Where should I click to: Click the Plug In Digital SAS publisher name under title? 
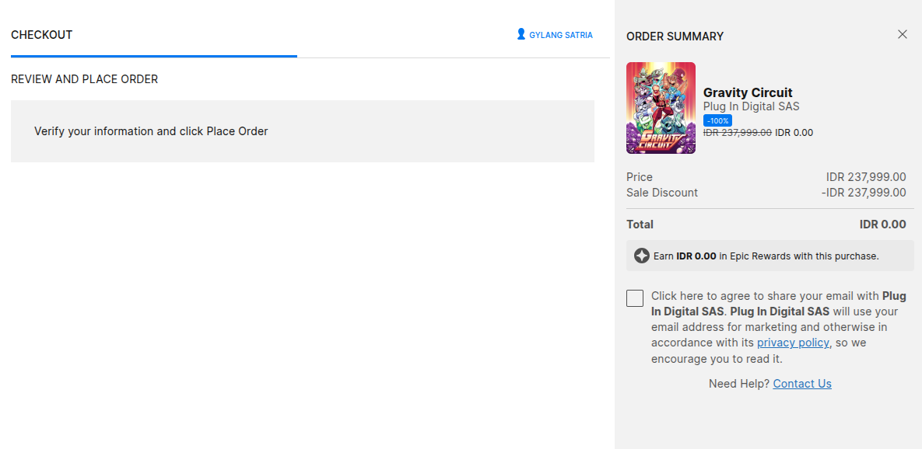[x=751, y=106]
